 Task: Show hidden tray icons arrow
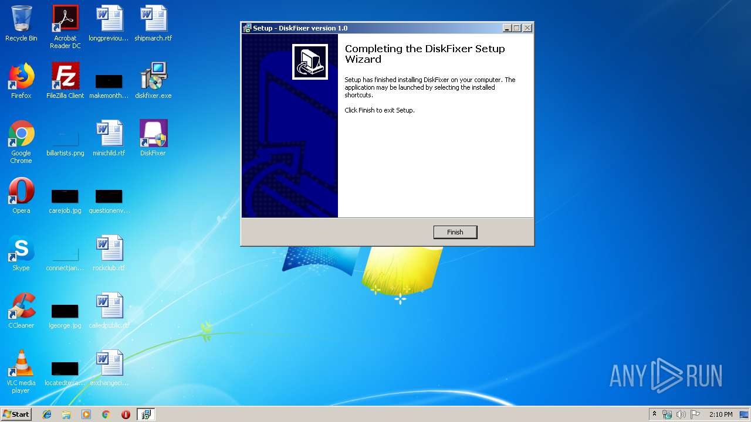(x=654, y=414)
